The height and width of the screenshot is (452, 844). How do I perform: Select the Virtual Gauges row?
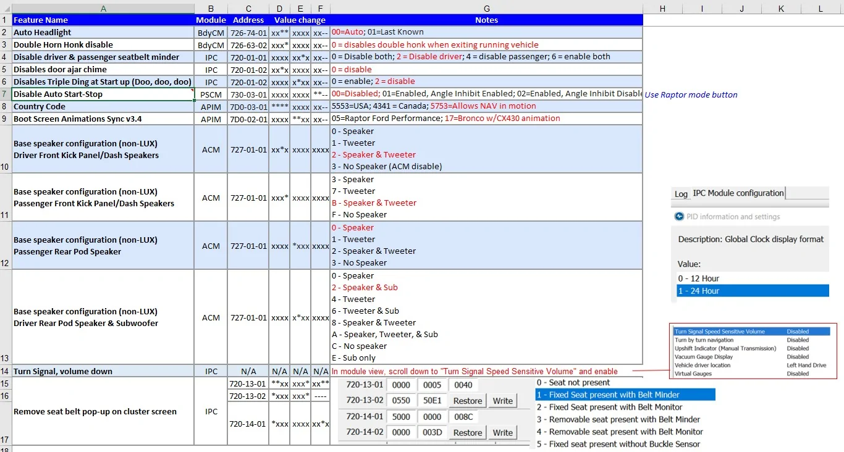[751, 374]
